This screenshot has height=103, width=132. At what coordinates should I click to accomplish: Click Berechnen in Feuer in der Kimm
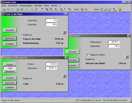[x=10, y=39]
